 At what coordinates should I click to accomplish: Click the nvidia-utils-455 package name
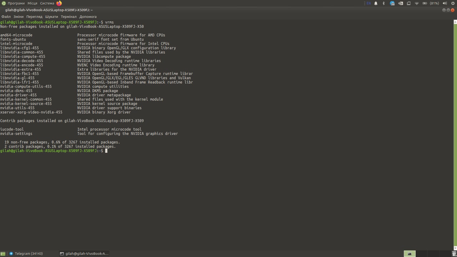(x=17, y=108)
